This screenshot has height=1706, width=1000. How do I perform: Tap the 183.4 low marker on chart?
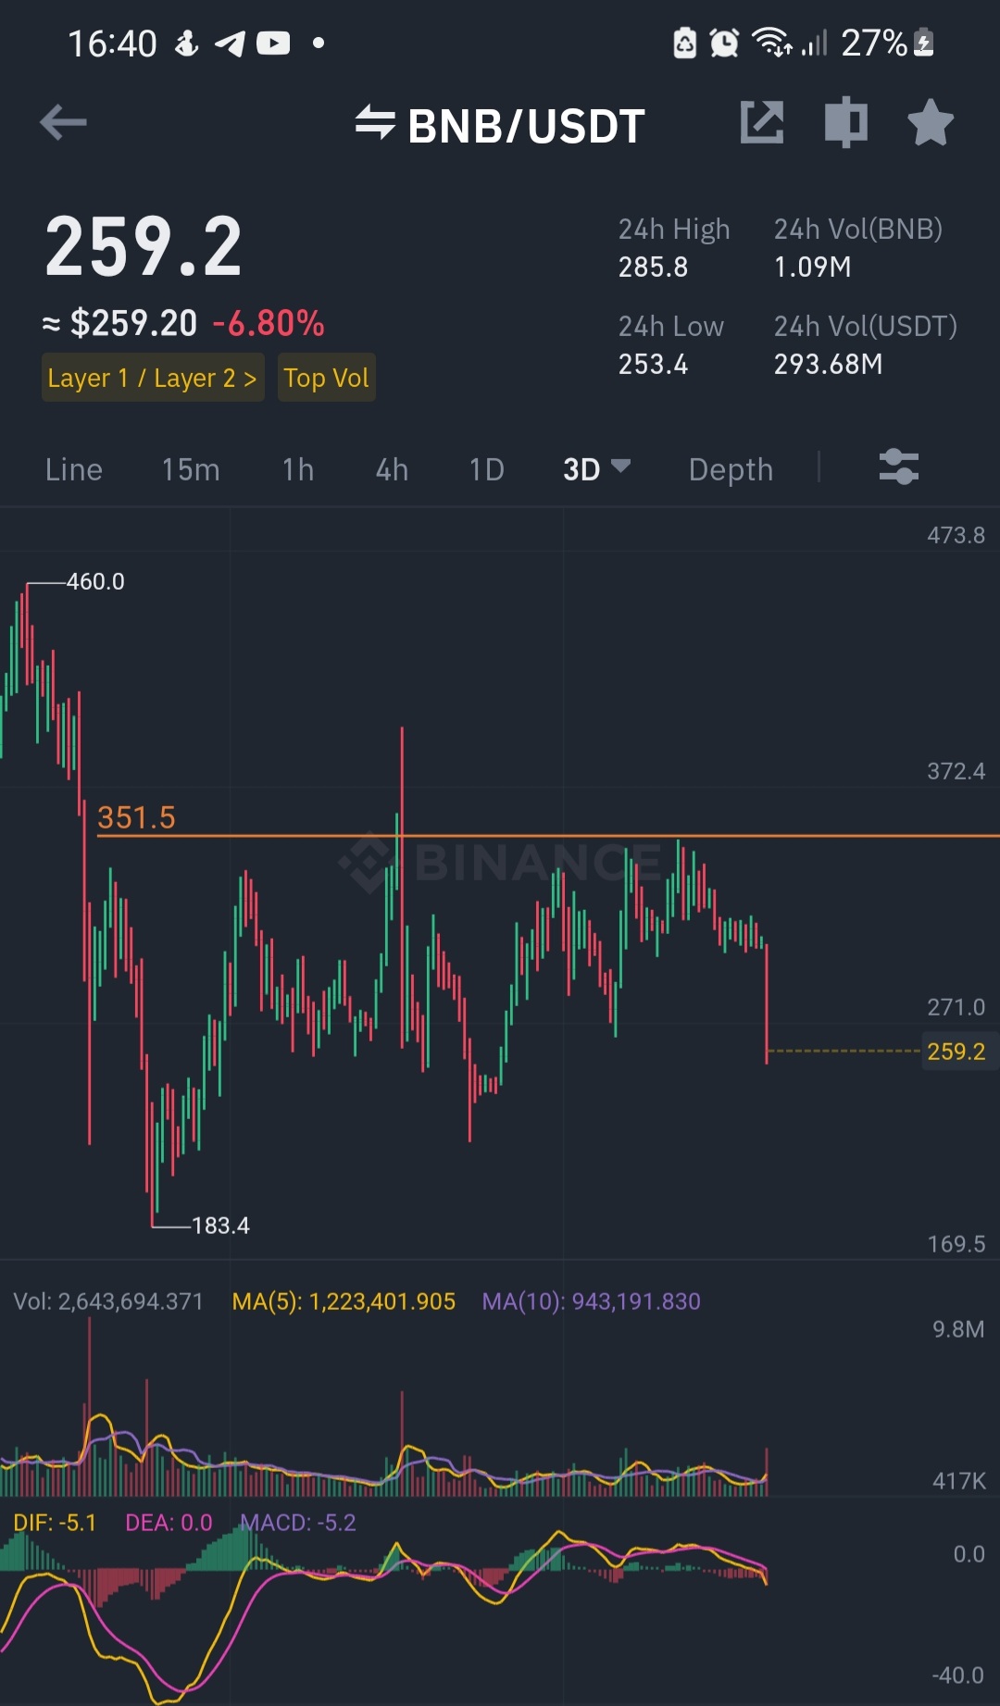click(220, 1226)
